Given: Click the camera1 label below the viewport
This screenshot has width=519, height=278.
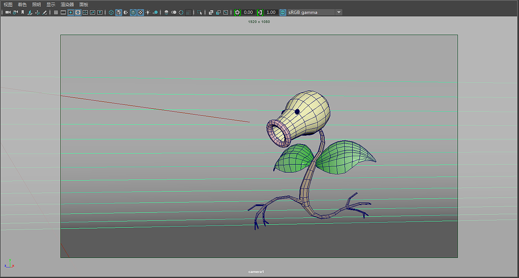Looking at the screenshot, I should click(x=256, y=272).
